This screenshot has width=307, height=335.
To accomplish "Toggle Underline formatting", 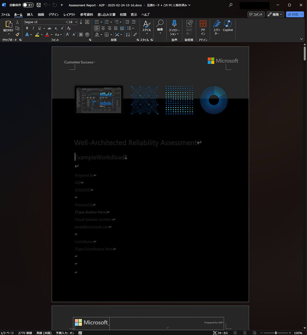I will [39, 28].
